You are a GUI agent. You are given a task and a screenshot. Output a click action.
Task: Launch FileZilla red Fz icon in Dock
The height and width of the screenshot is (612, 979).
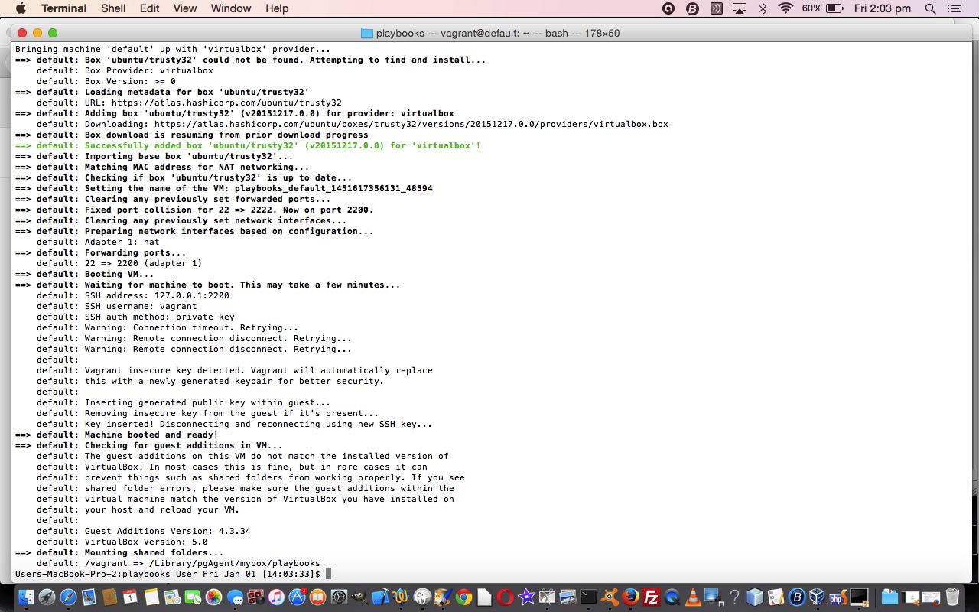pyautogui.click(x=651, y=597)
